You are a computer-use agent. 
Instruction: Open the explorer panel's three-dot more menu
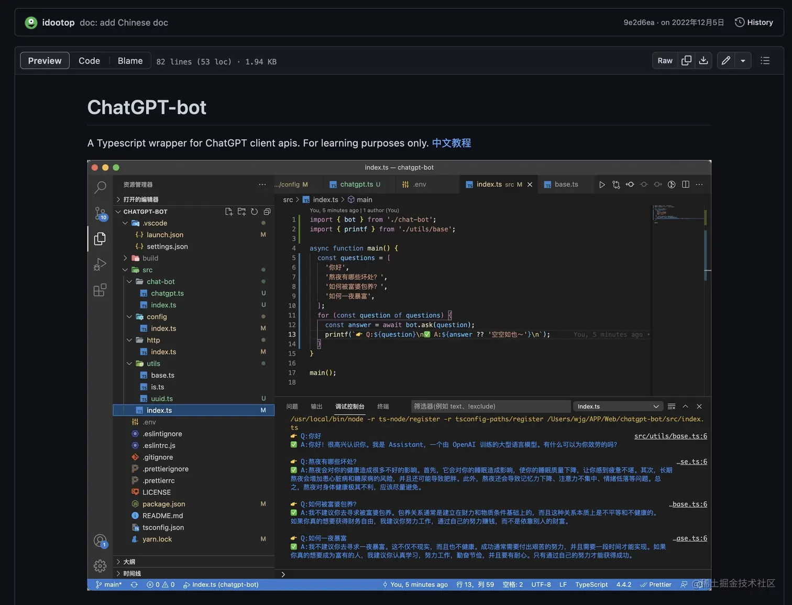(262, 184)
